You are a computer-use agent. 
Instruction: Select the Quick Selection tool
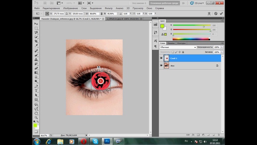pyautogui.click(x=36, y=37)
